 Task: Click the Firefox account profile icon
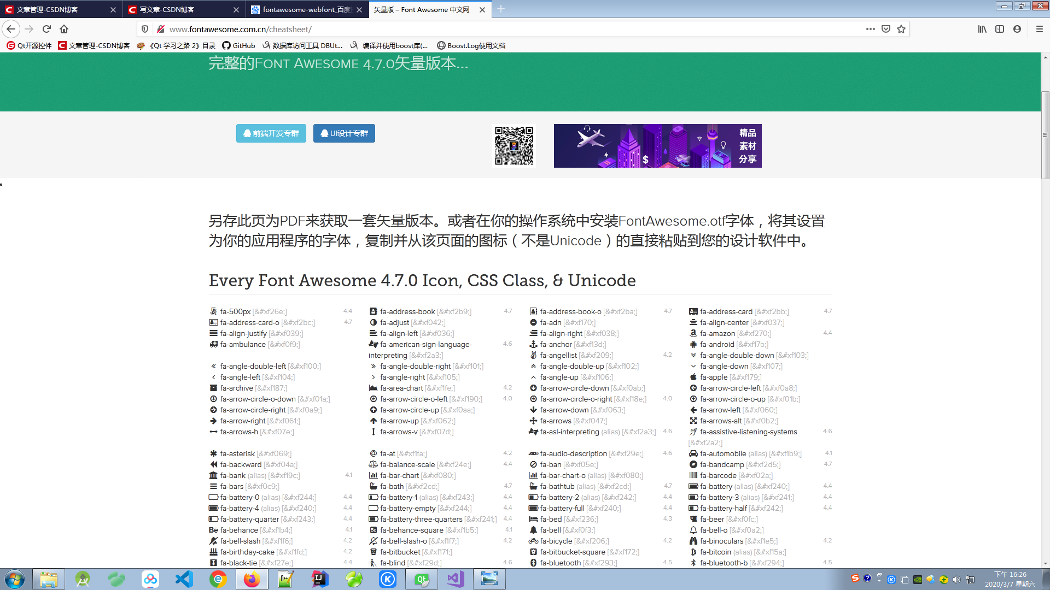(x=1018, y=29)
